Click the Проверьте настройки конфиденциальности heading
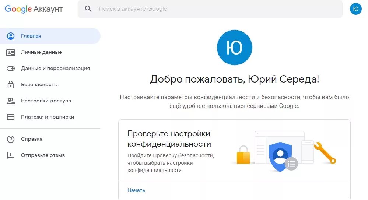Image resolution: width=368 pixels, height=200 pixels. pos(169,139)
